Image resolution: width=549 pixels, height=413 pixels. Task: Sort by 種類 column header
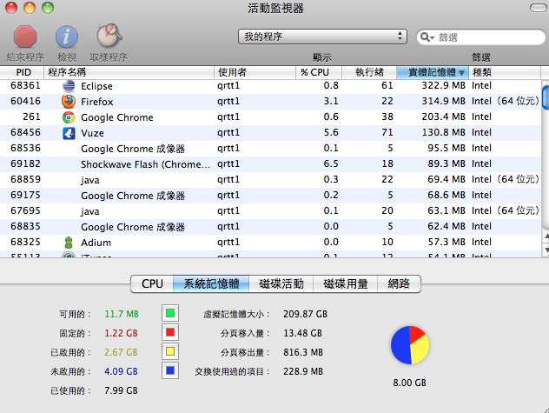coord(504,72)
